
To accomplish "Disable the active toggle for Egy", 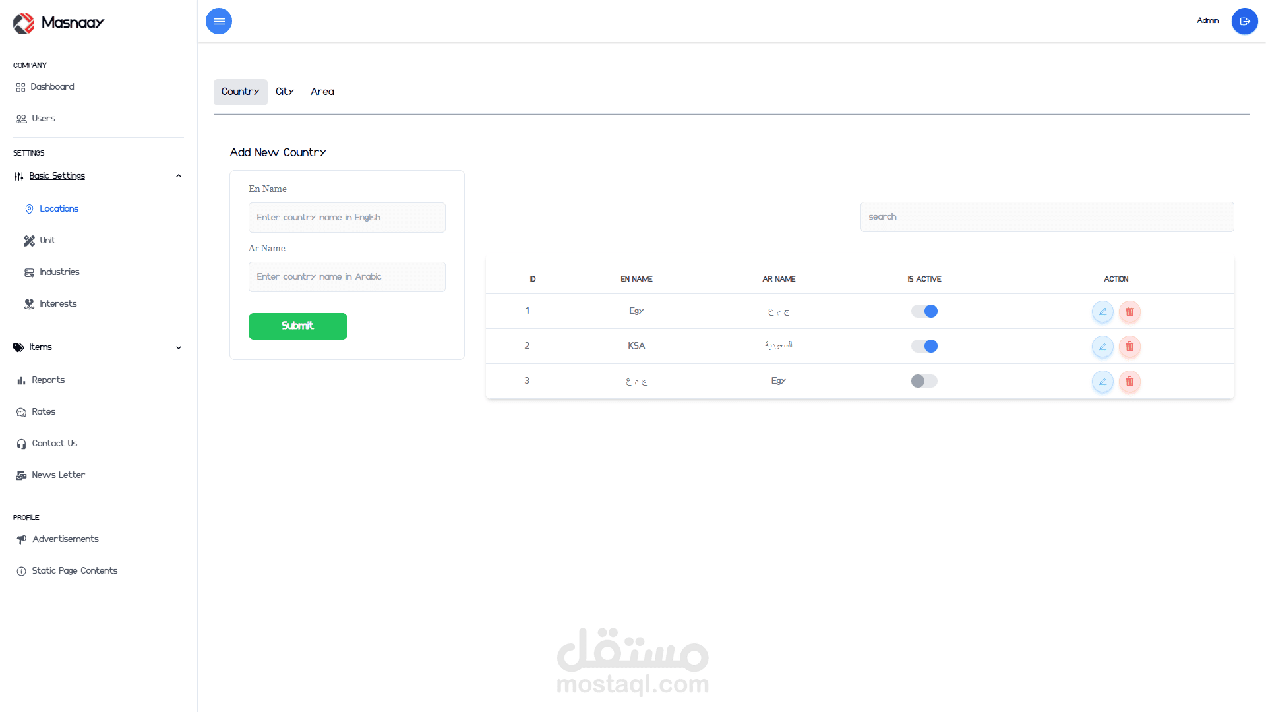I will [x=924, y=311].
